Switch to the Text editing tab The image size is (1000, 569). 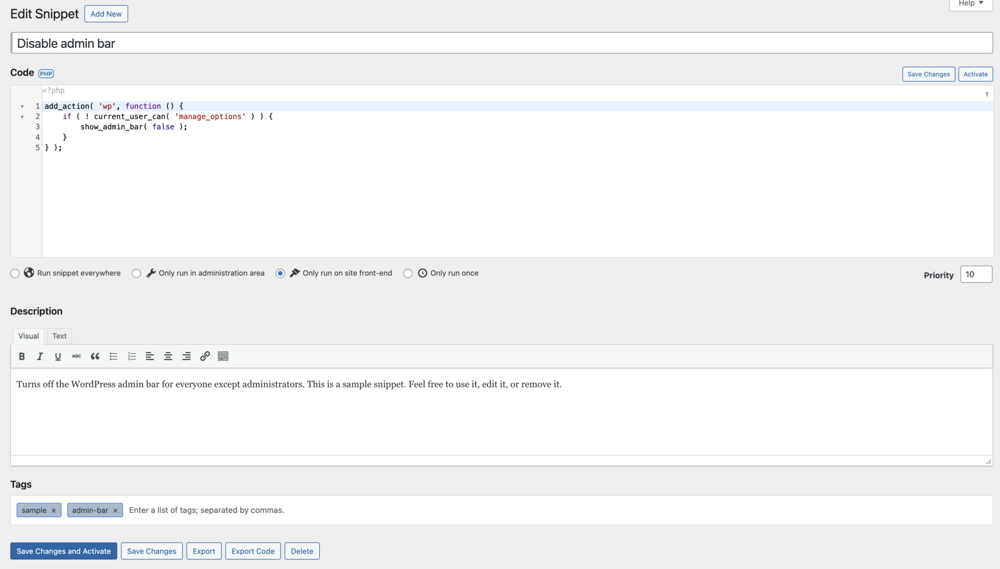pyautogui.click(x=59, y=336)
